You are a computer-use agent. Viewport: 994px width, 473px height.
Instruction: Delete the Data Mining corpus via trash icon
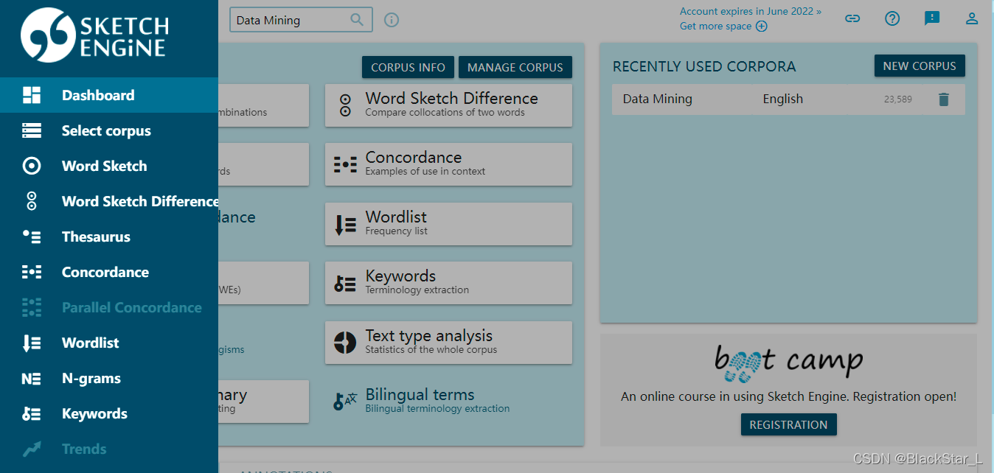pyautogui.click(x=944, y=99)
